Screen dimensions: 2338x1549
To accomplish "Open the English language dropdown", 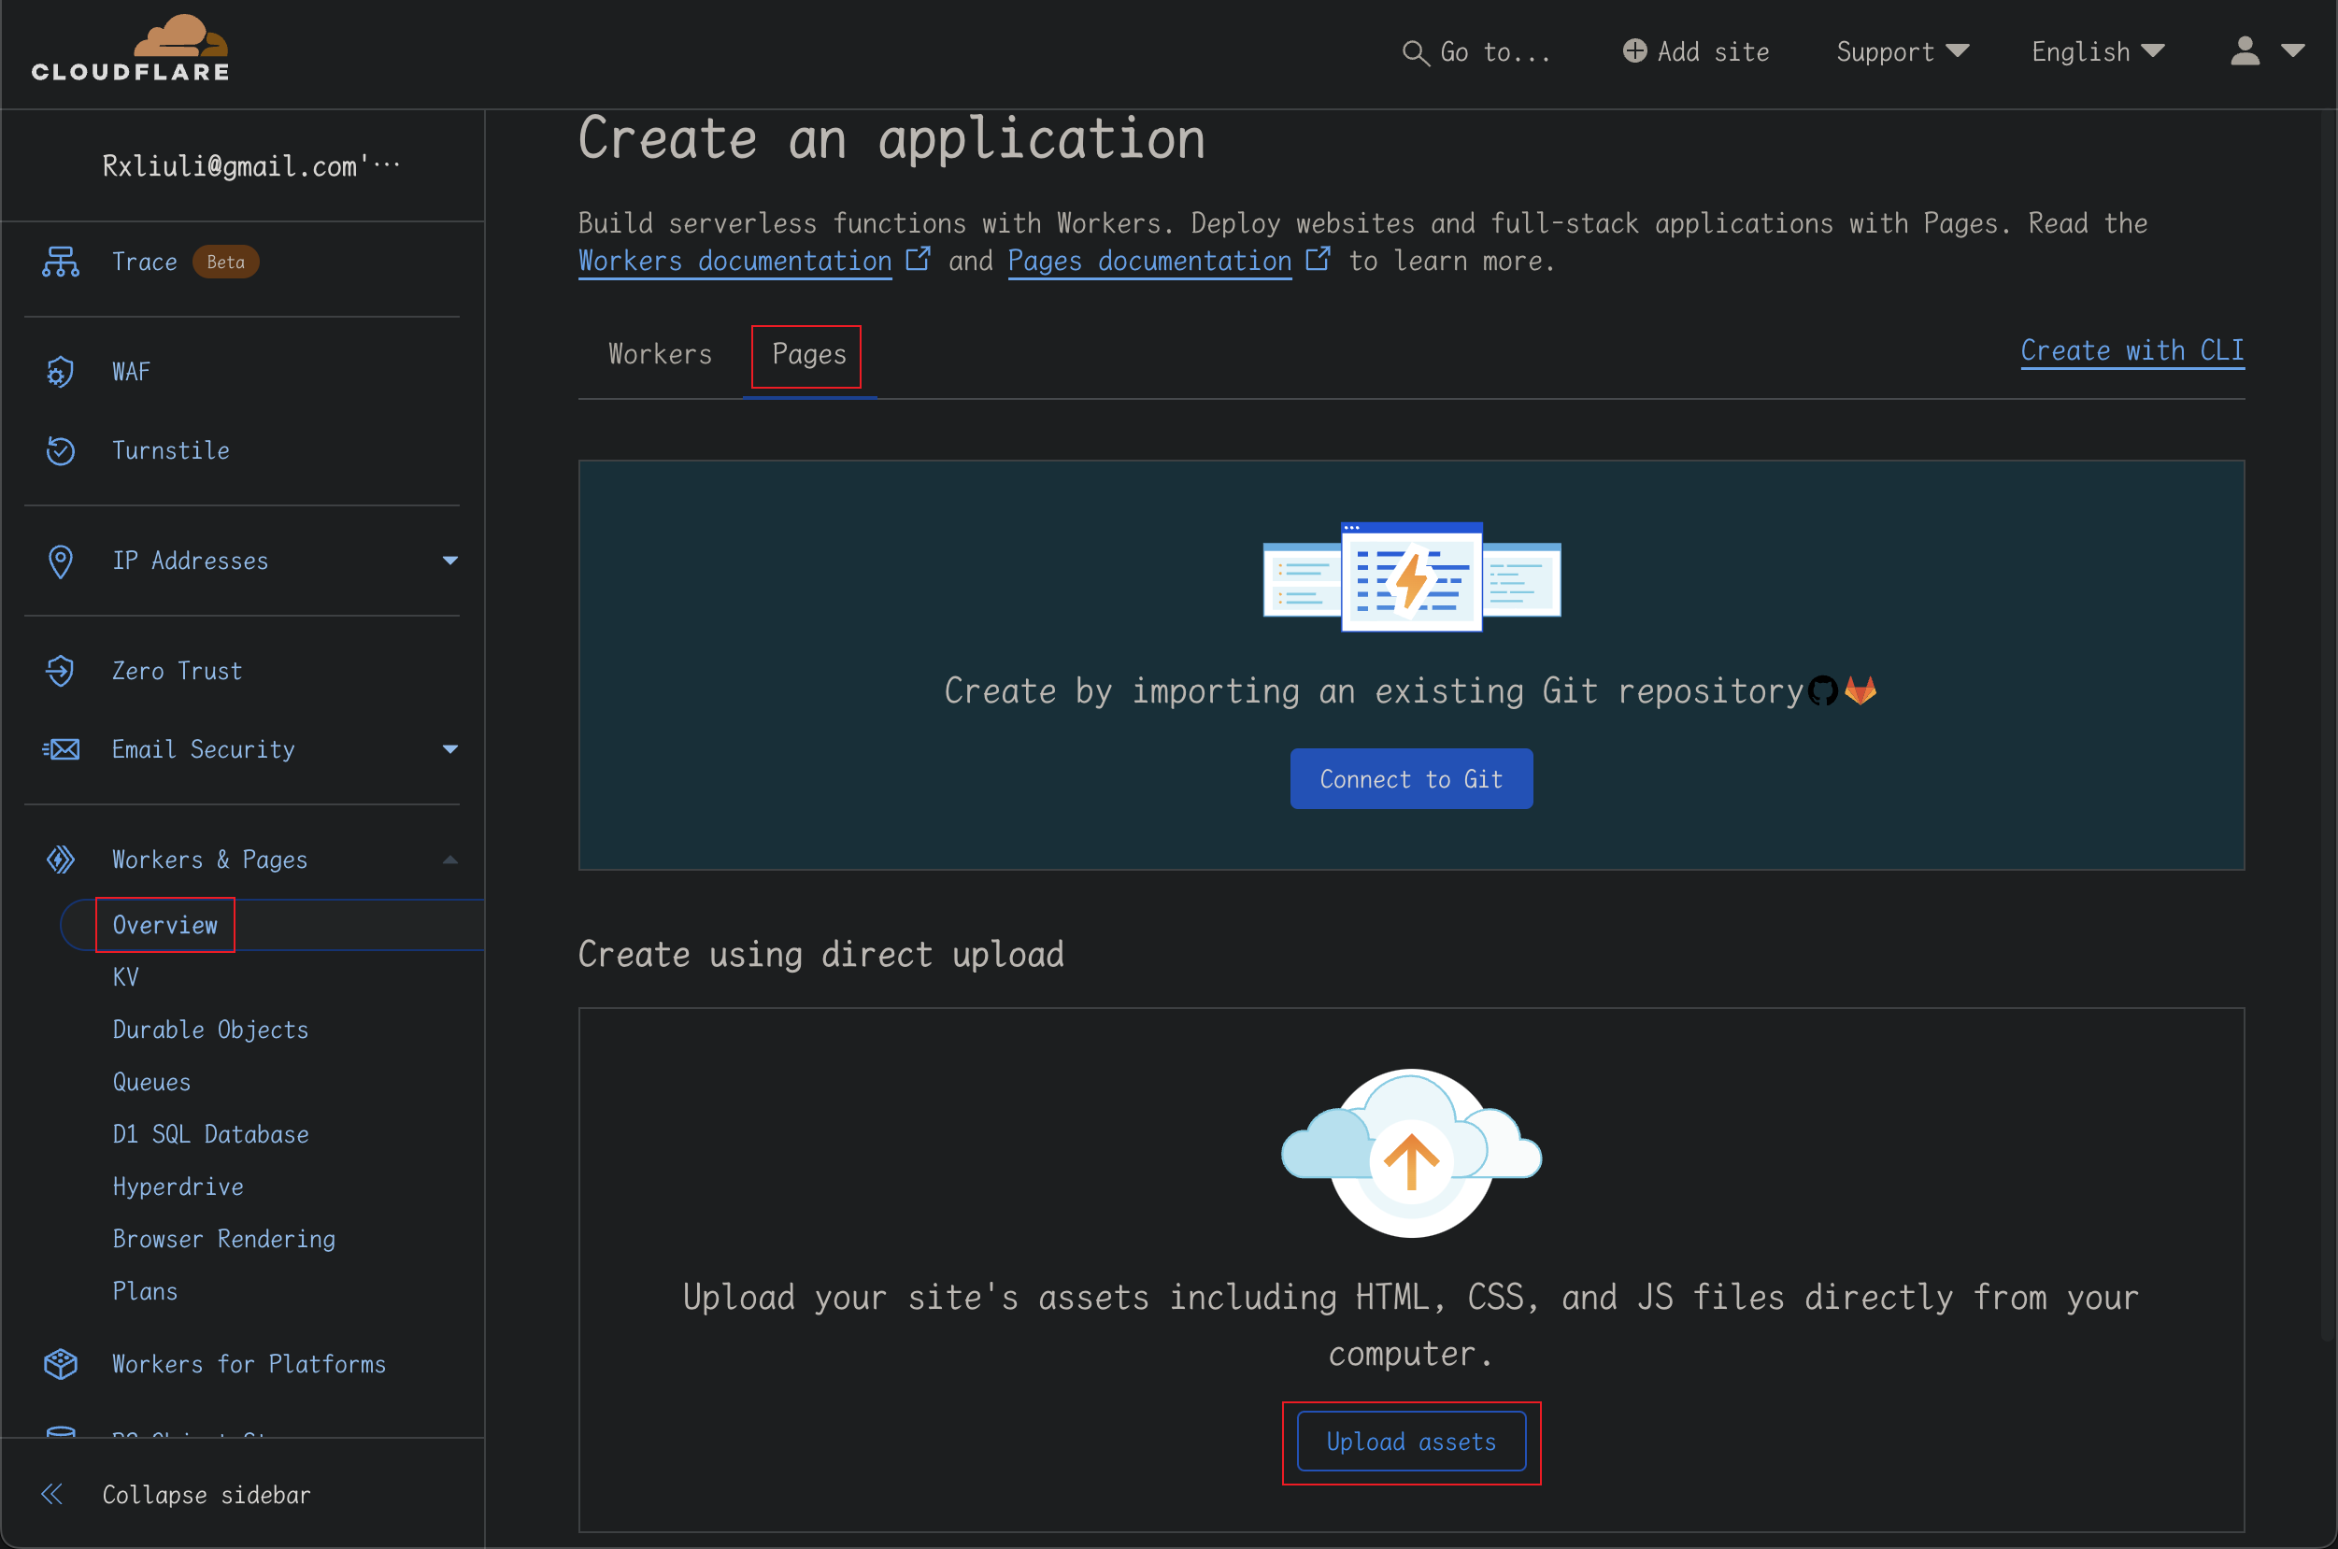I will pyautogui.click(x=2097, y=51).
